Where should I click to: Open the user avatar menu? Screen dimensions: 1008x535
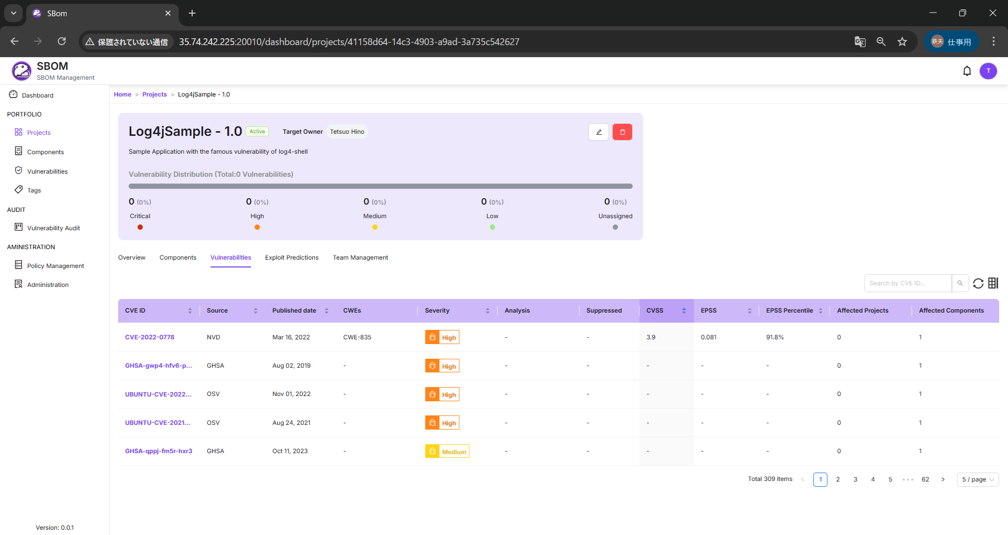click(988, 71)
